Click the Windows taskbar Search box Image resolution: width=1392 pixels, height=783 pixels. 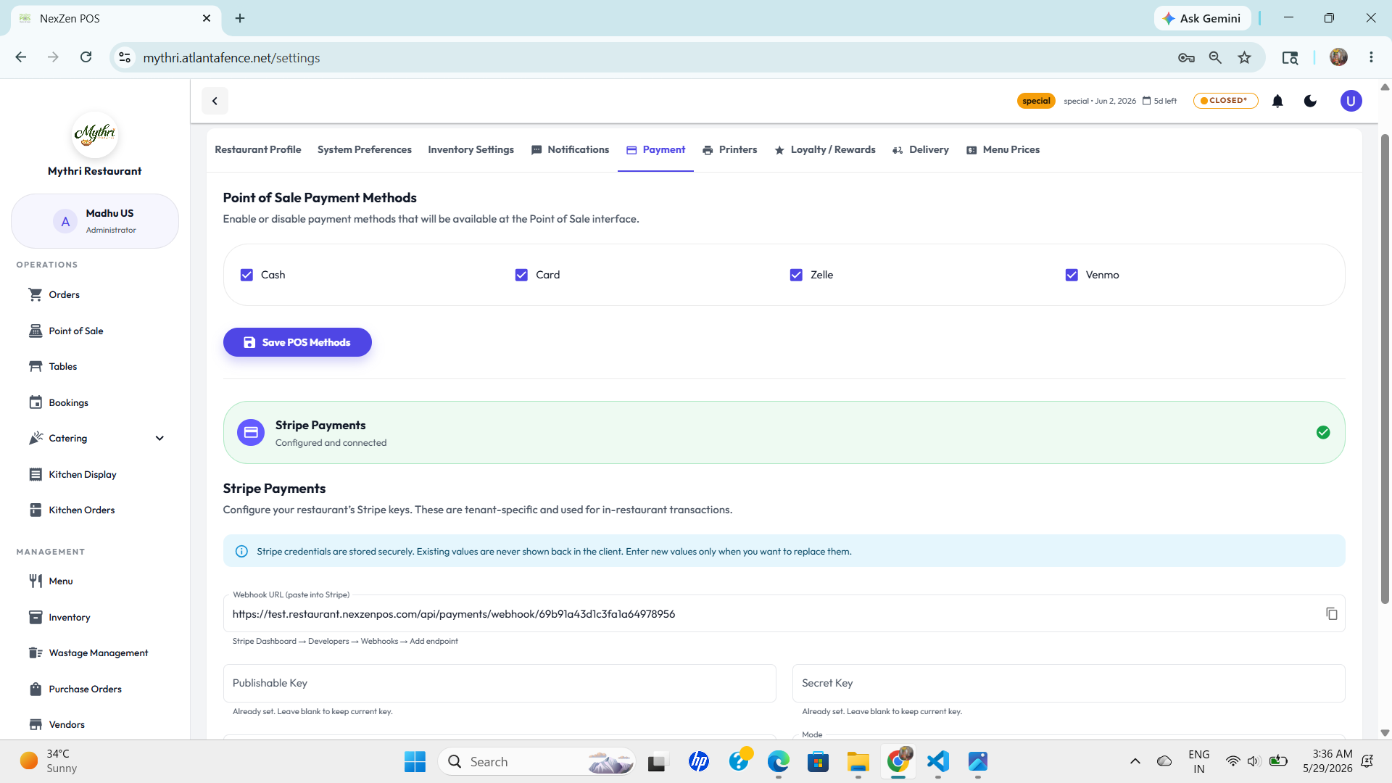pyautogui.click(x=536, y=761)
